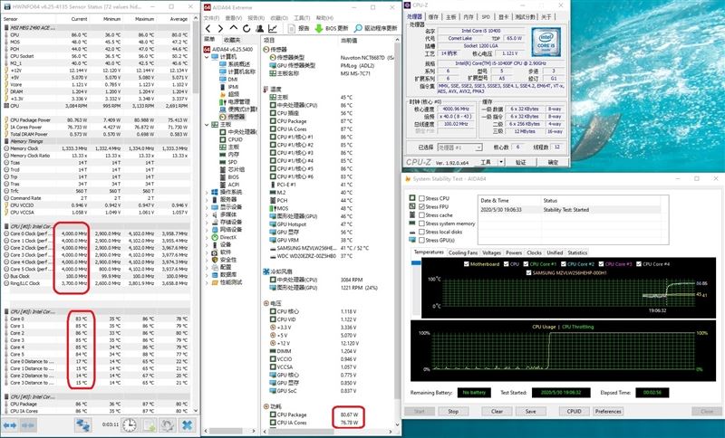Click the temperature thermometer section icon
Screen dimensions: 725x438
coord(266,89)
